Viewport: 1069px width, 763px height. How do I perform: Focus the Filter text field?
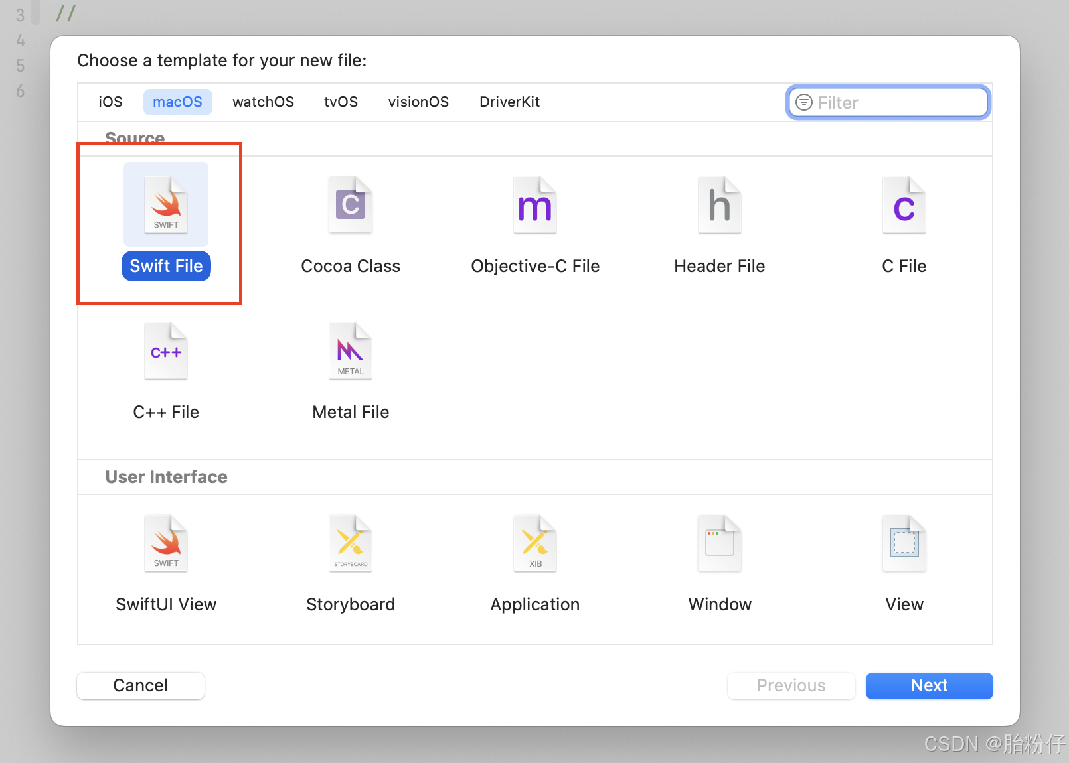(x=888, y=102)
